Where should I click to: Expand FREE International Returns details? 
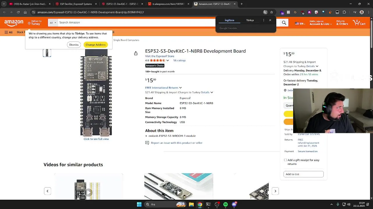pos(180,88)
